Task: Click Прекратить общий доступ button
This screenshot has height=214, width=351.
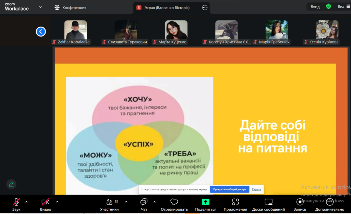Action: (x=229, y=189)
